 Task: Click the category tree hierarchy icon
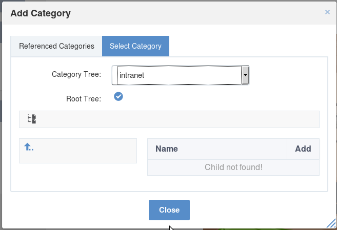pyautogui.click(x=32, y=119)
